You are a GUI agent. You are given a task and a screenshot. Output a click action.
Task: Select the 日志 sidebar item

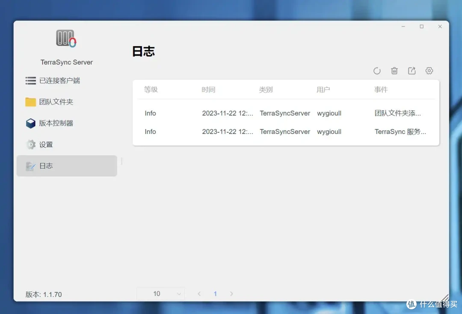click(x=67, y=166)
